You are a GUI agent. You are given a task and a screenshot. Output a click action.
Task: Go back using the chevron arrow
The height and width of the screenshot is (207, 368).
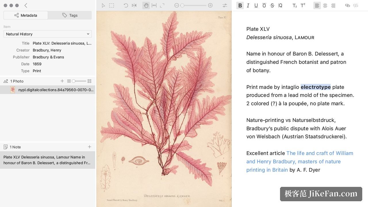[26, 5]
